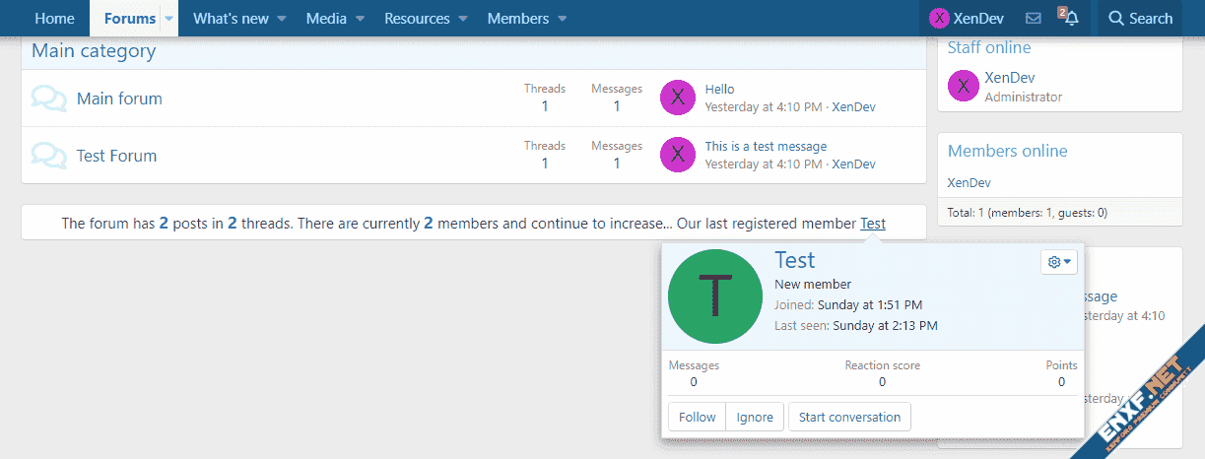
Task: Open the alerts bell icon
Action: 1071,18
